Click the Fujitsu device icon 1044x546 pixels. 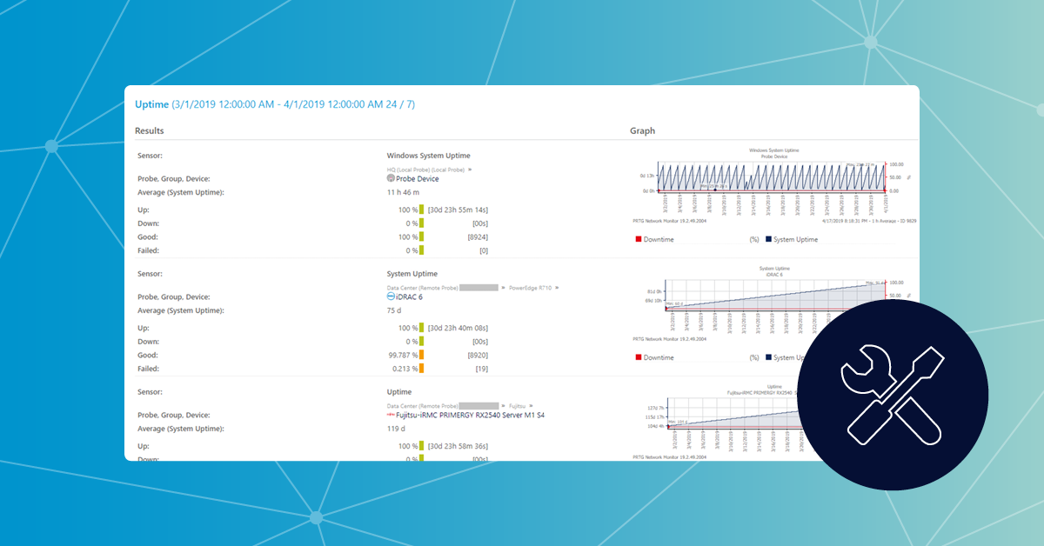coord(390,415)
